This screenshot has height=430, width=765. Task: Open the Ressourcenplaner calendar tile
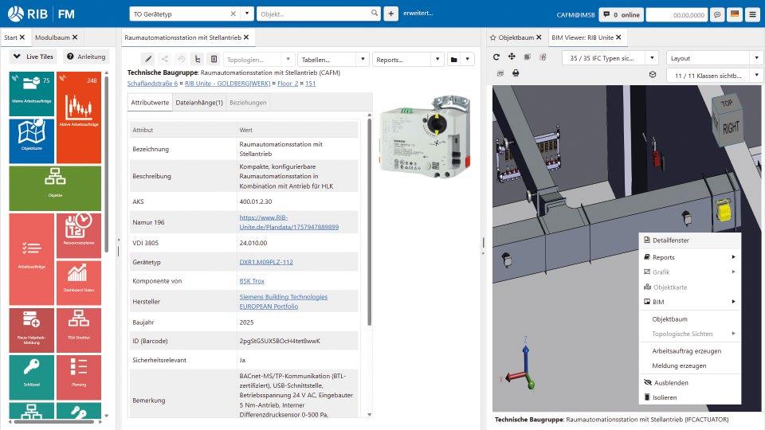(79, 236)
